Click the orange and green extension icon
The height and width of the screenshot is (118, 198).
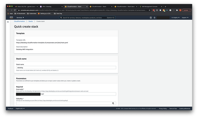click(164, 10)
